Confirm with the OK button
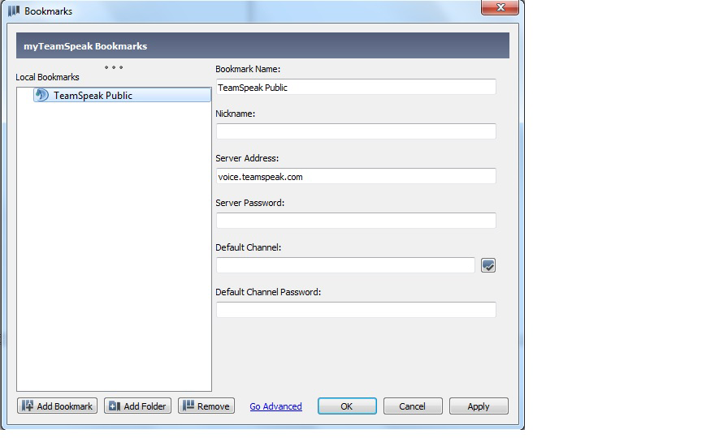 (x=347, y=406)
